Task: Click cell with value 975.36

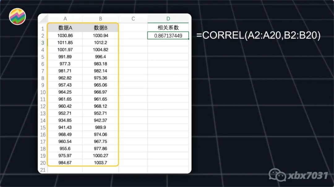Action: (101, 78)
